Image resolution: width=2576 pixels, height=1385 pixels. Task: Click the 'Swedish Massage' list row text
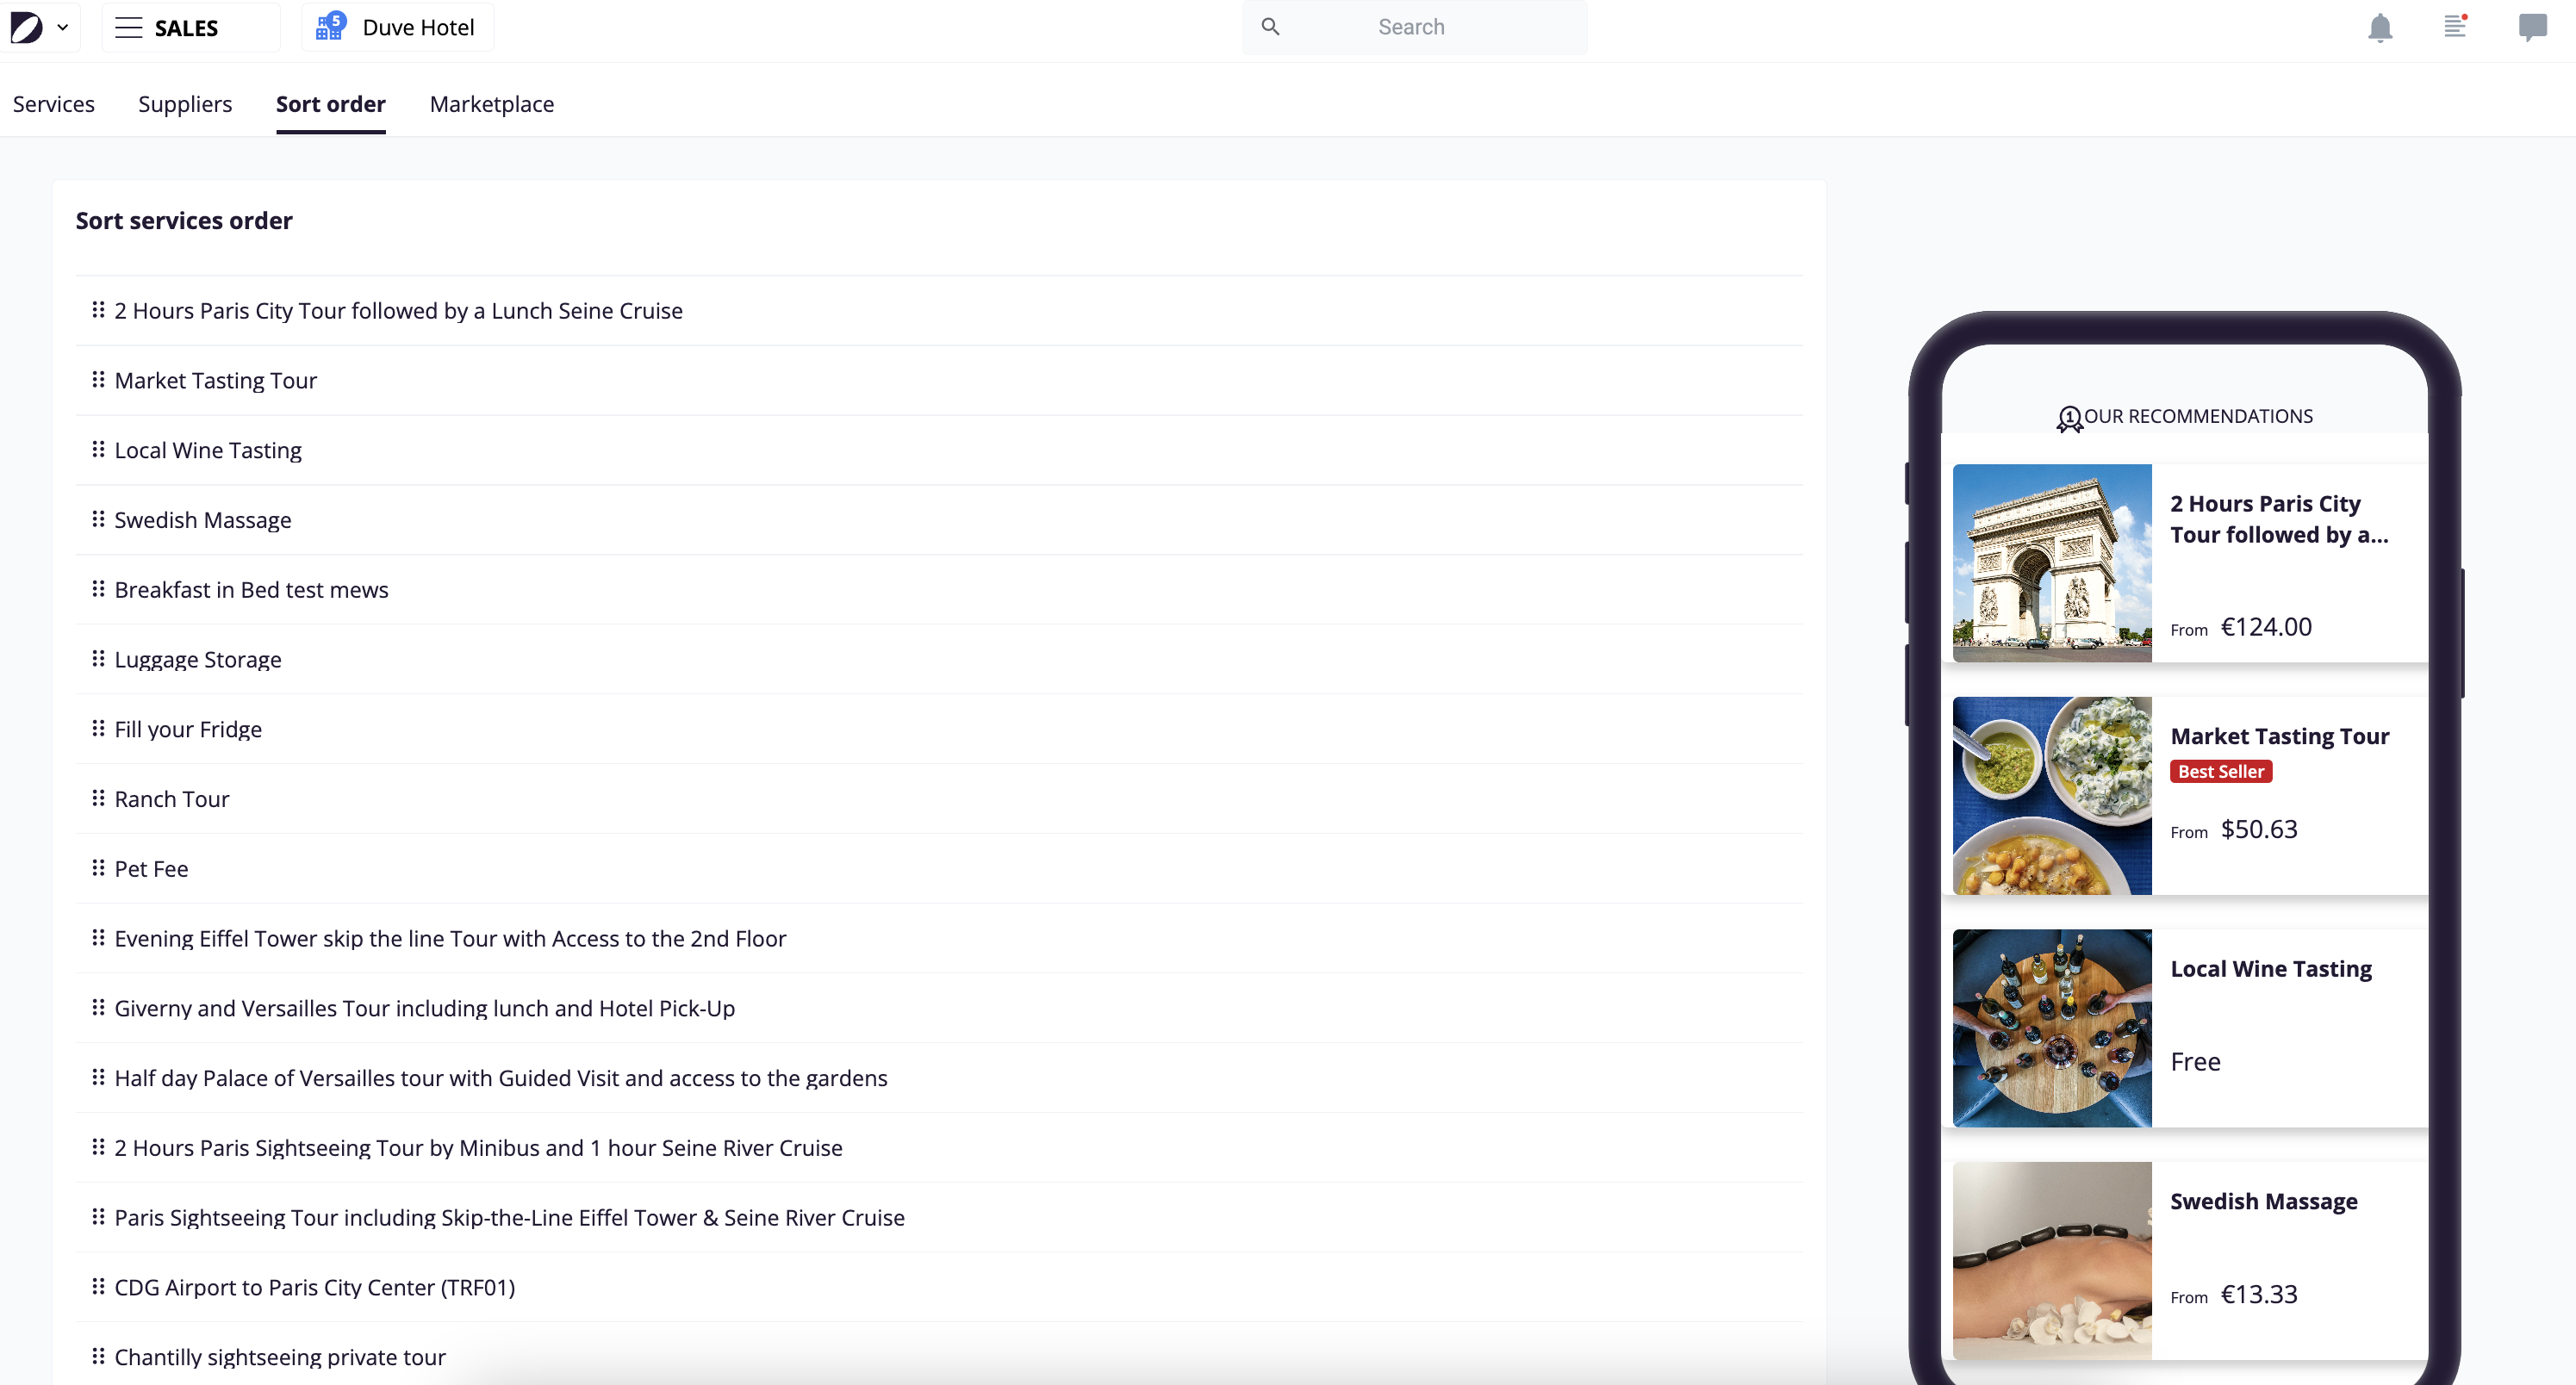click(203, 520)
